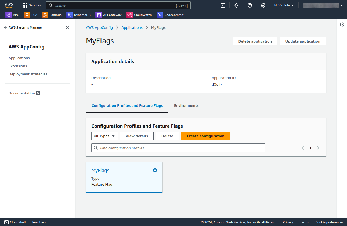This screenshot has width=347, height=226.
Task: Open the right-side hexagon panel icon
Action: [342, 24]
